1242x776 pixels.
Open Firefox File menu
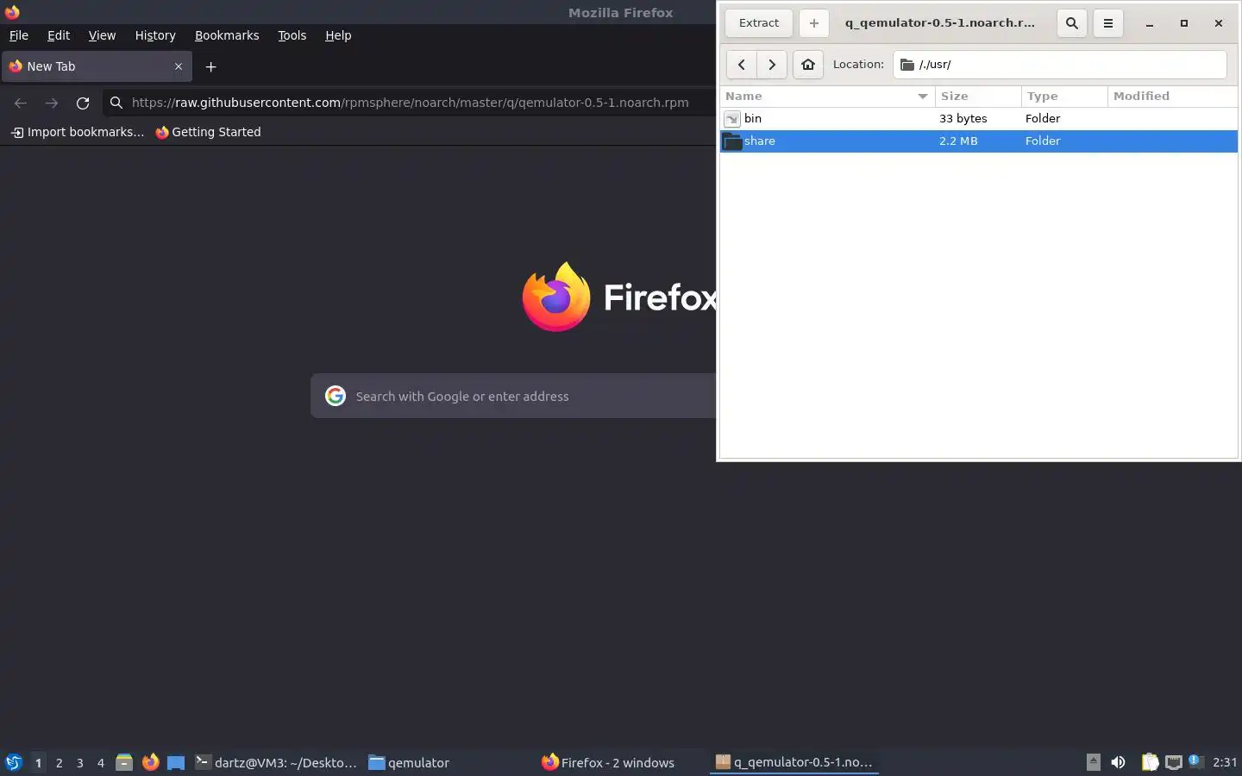point(18,35)
